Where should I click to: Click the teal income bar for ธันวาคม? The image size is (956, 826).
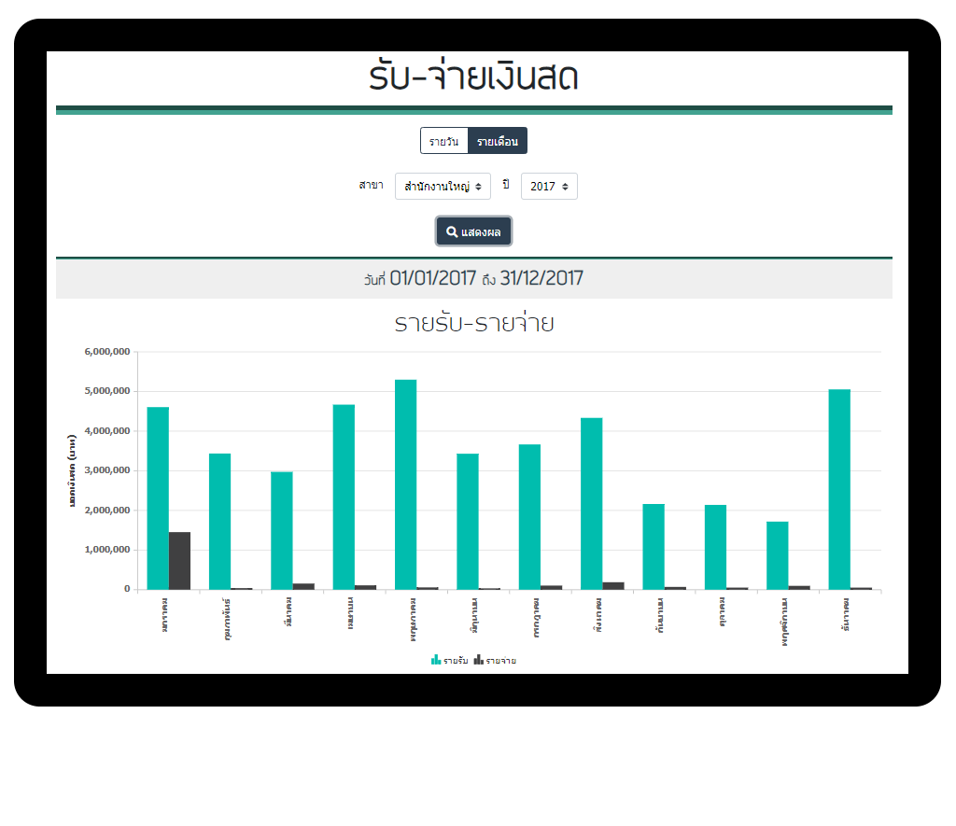click(839, 488)
